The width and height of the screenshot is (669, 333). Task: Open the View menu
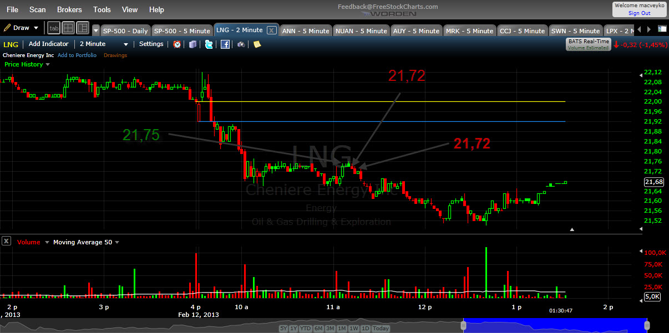pos(130,9)
